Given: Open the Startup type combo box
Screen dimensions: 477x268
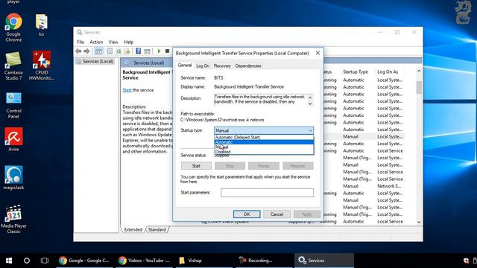Looking at the screenshot, I should [264, 130].
